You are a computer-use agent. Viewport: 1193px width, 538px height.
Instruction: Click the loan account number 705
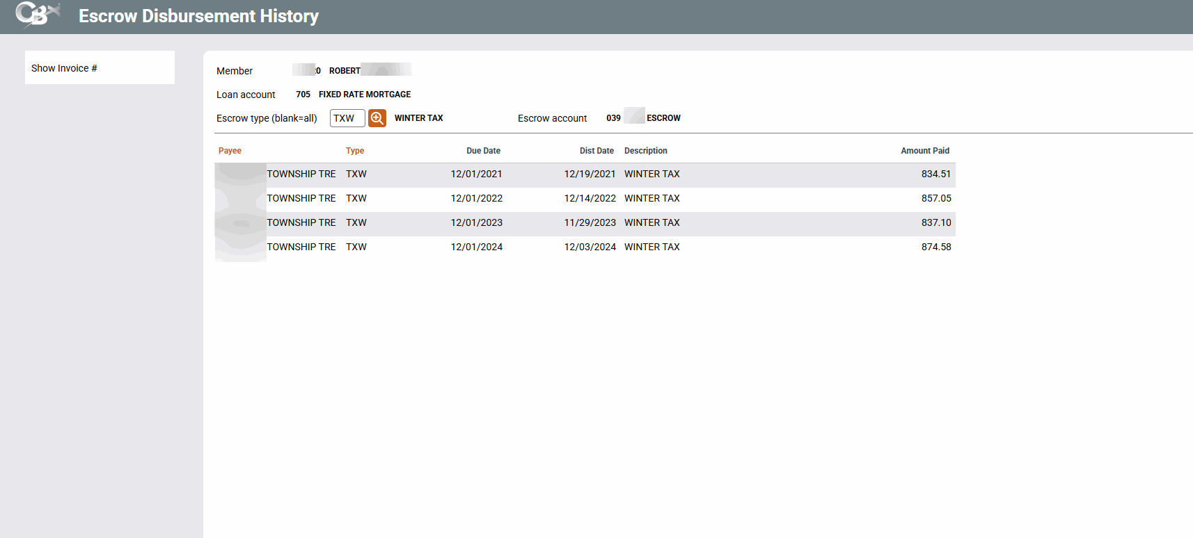303,95
